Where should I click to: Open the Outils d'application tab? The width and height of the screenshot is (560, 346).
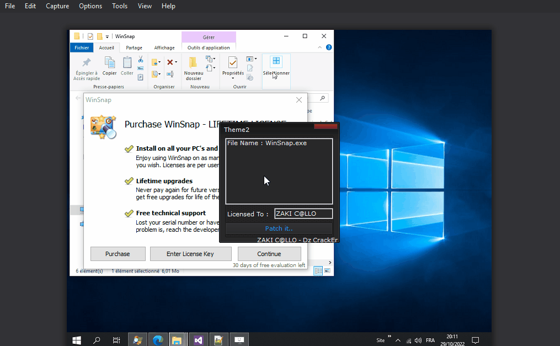tap(209, 47)
